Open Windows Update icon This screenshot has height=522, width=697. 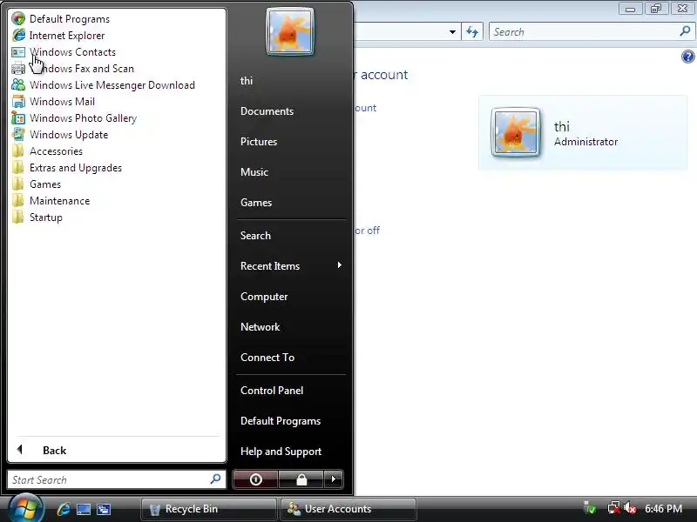coord(18,135)
